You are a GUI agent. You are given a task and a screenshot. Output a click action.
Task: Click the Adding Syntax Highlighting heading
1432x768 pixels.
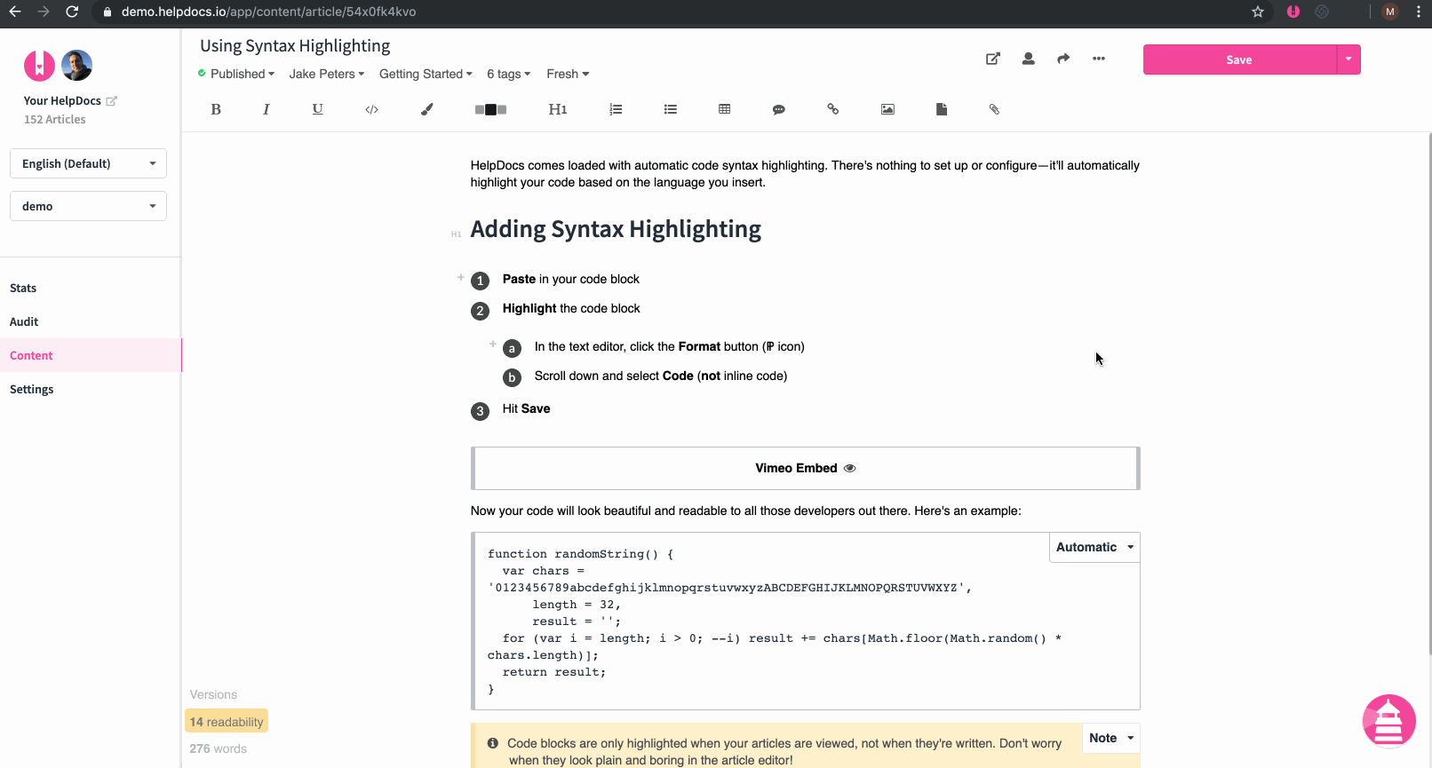616,229
